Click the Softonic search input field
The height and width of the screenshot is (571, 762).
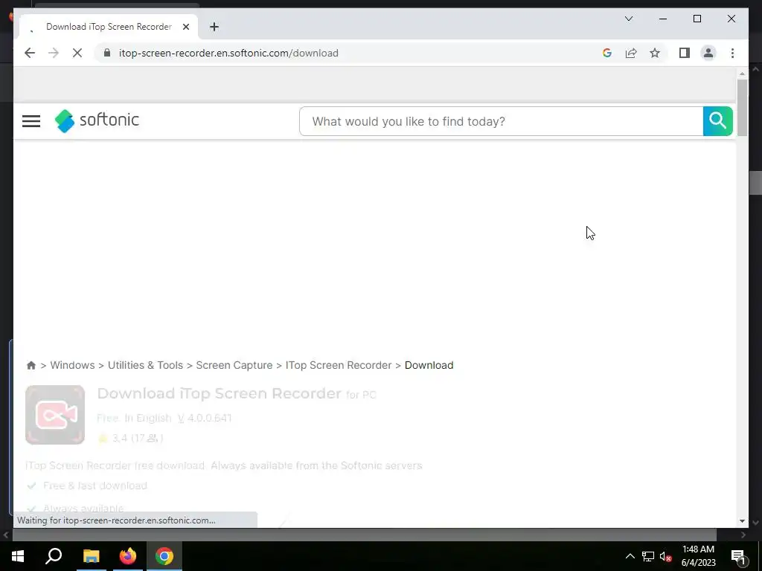coord(501,121)
